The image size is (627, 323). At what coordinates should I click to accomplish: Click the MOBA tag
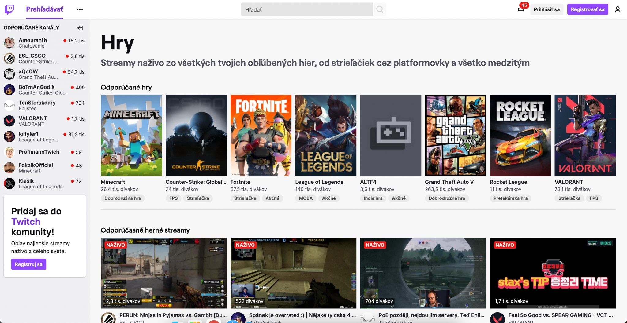click(x=306, y=198)
